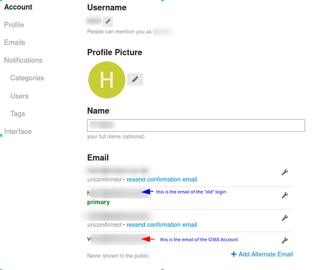Open the Notifications preferences section
This screenshot has height=270, width=322.
coord(23,60)
